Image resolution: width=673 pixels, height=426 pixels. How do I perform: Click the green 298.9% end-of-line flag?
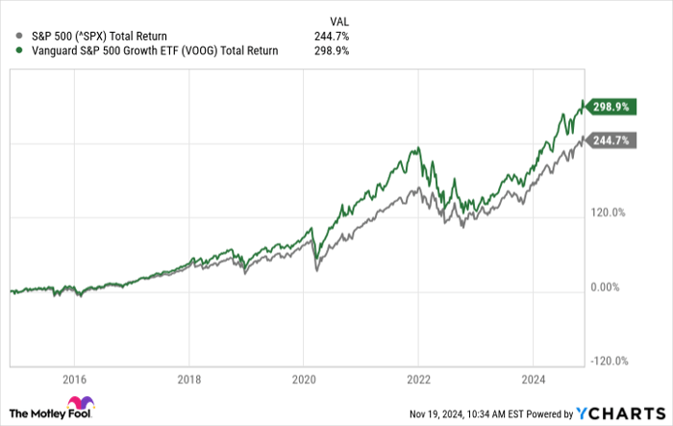(x=610, y=108)
